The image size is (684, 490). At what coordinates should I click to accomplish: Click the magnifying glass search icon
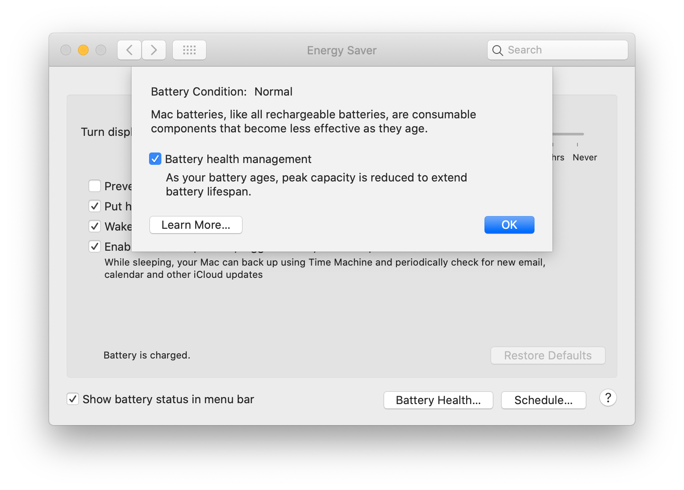[497, 50]
